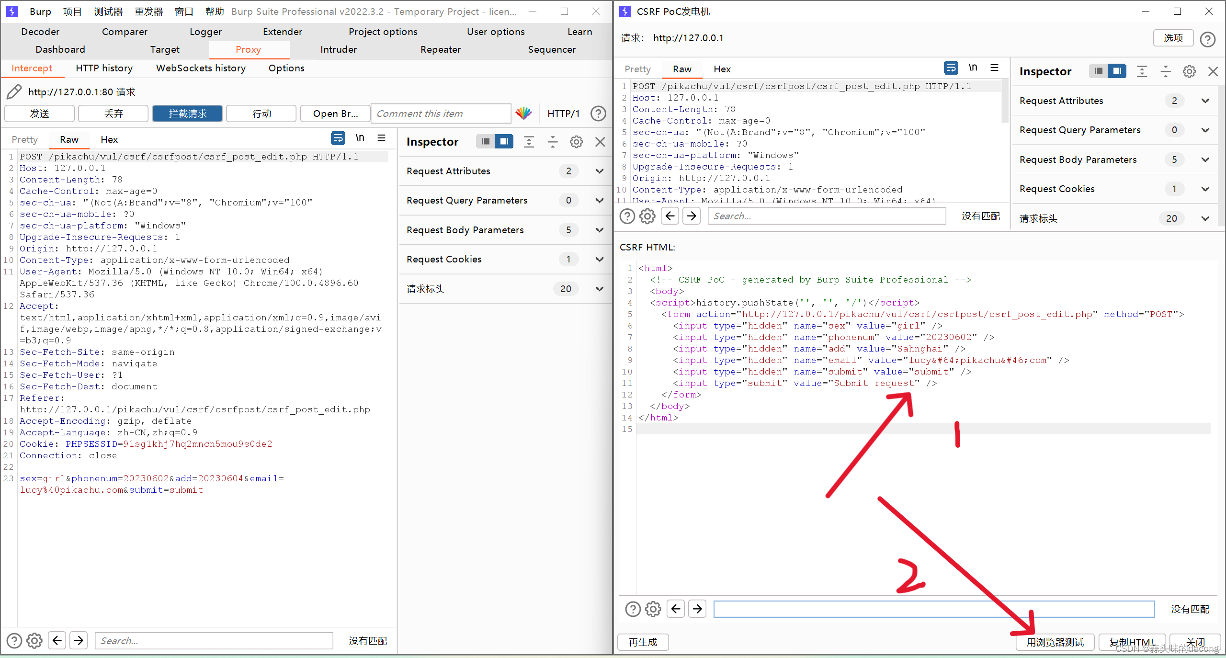Open hamburger menu in CSRF request editor
Viewport: 1226px width, 658px height.
click(995, 68)
